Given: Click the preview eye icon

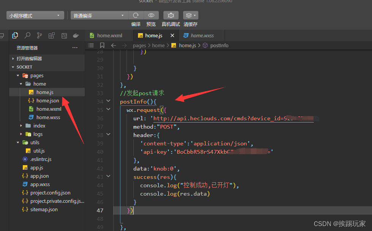Looking at the screenshot, I should [151, 16].
